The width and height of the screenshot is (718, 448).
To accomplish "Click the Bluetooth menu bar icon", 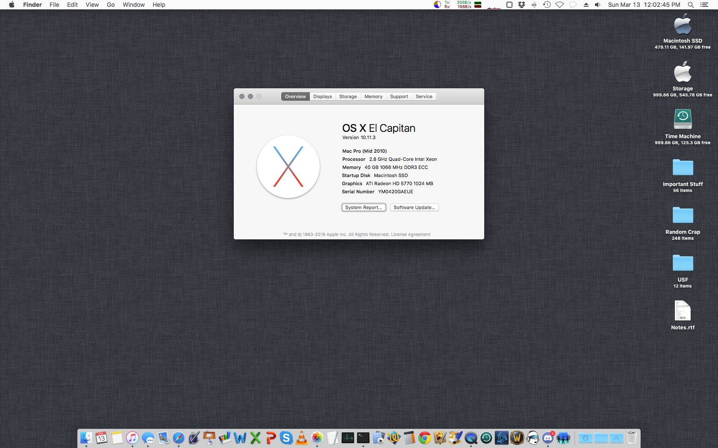I will pyautogui.click(x=534, y=5).
